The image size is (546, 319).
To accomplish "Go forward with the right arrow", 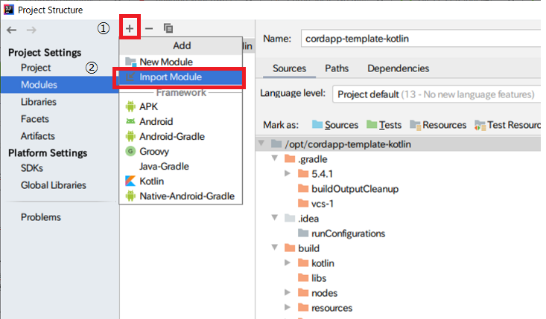I will [x=31, y=30].
